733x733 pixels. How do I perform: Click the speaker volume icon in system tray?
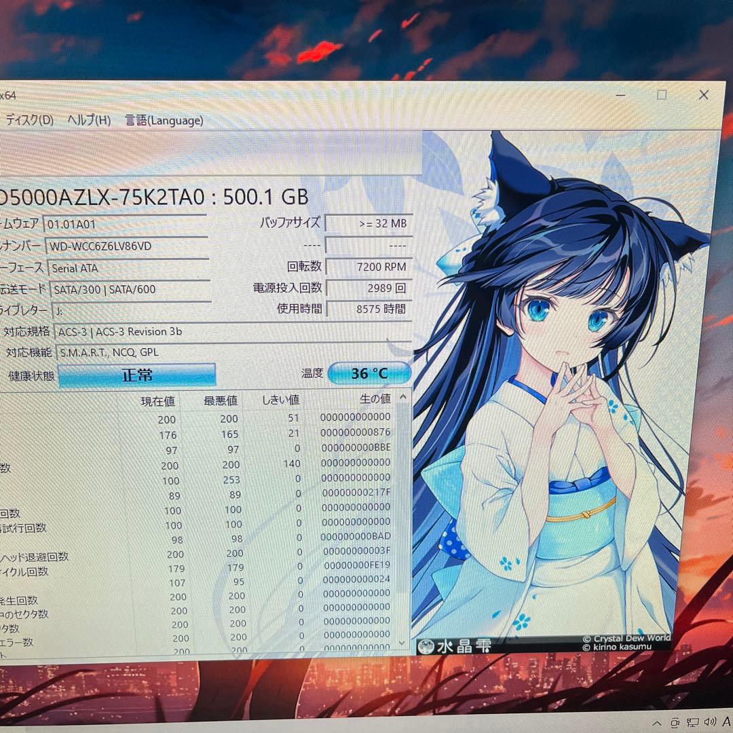(x=710, y=722)
